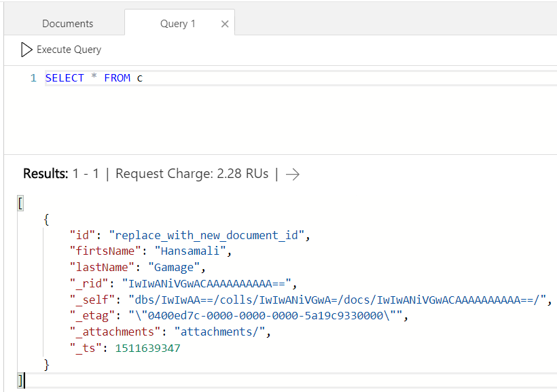Click the "id" key in the results
557x392 pixels.
point(82,235)
